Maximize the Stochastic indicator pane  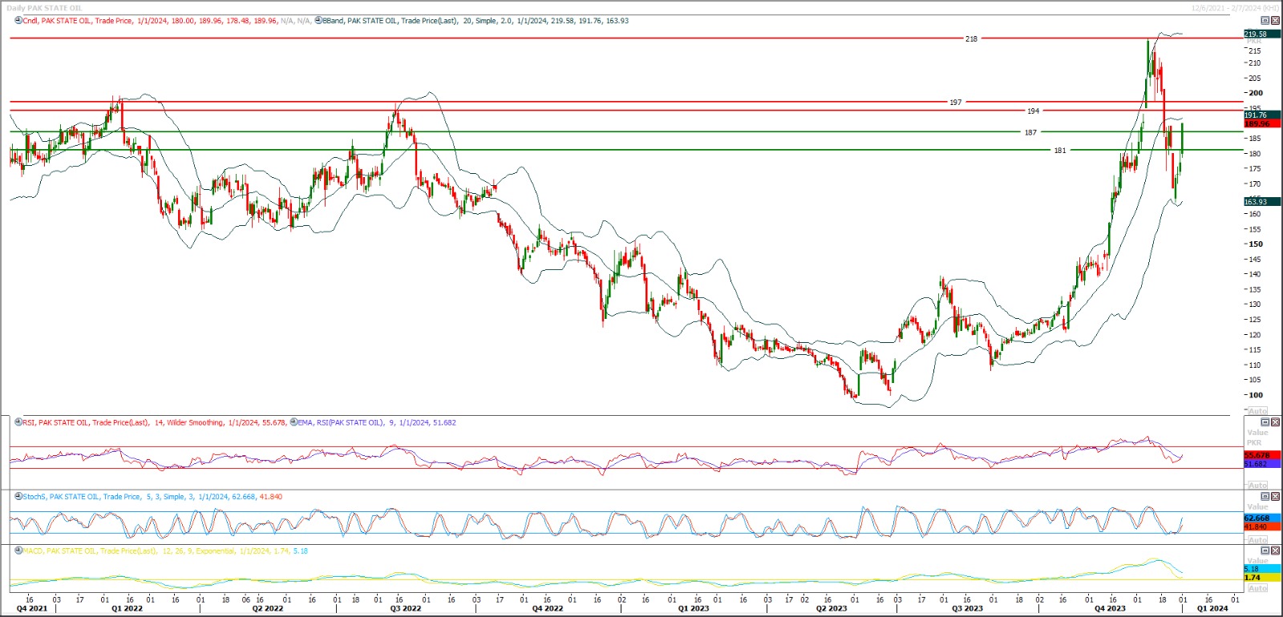(x=1265, y=497)
